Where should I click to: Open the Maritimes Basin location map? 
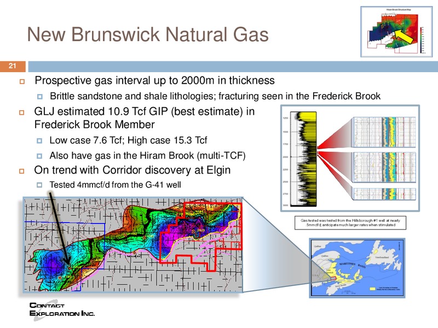357,268
